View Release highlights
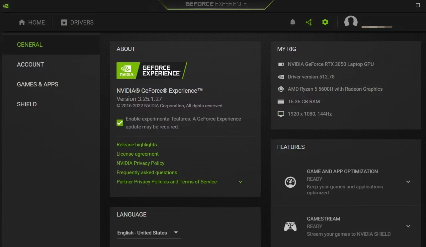426x247 pixels. tap(136, 144)
